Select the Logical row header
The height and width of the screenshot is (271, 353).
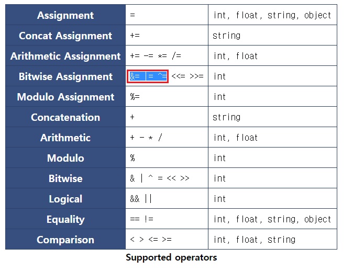click(x=65, y=199)
